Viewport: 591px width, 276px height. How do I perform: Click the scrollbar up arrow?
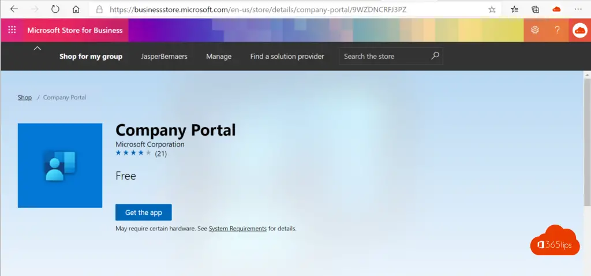587,75
